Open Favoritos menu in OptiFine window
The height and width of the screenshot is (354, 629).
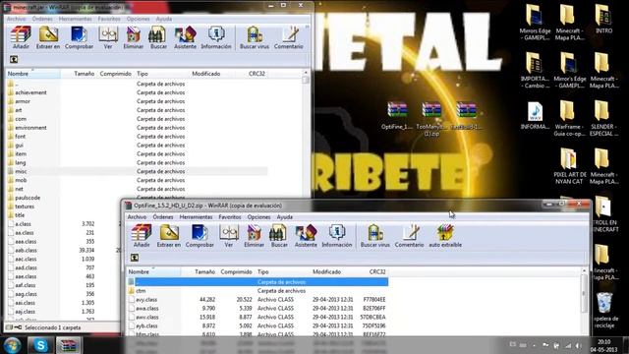[x=229, y=216]
